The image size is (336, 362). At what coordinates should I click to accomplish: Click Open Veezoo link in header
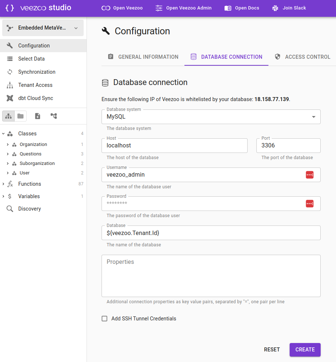click(122, 8)
